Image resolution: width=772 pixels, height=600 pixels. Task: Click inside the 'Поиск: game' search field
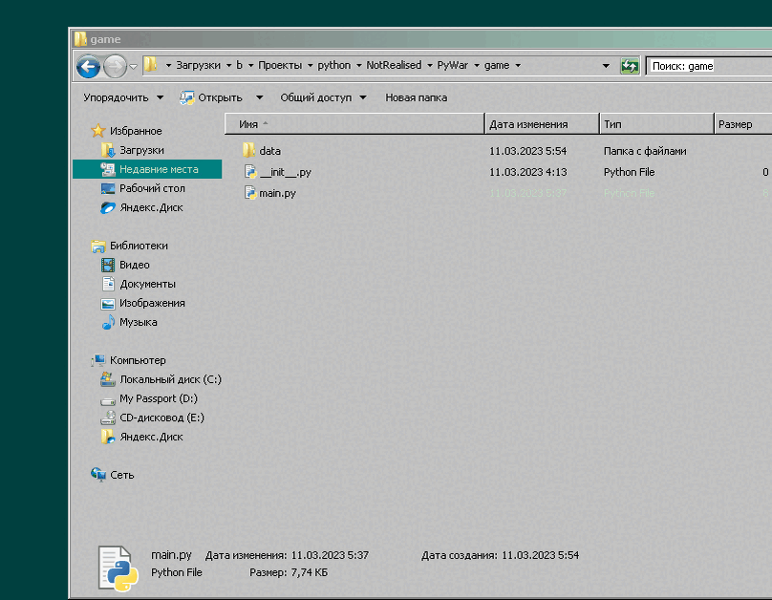[709, 66]
